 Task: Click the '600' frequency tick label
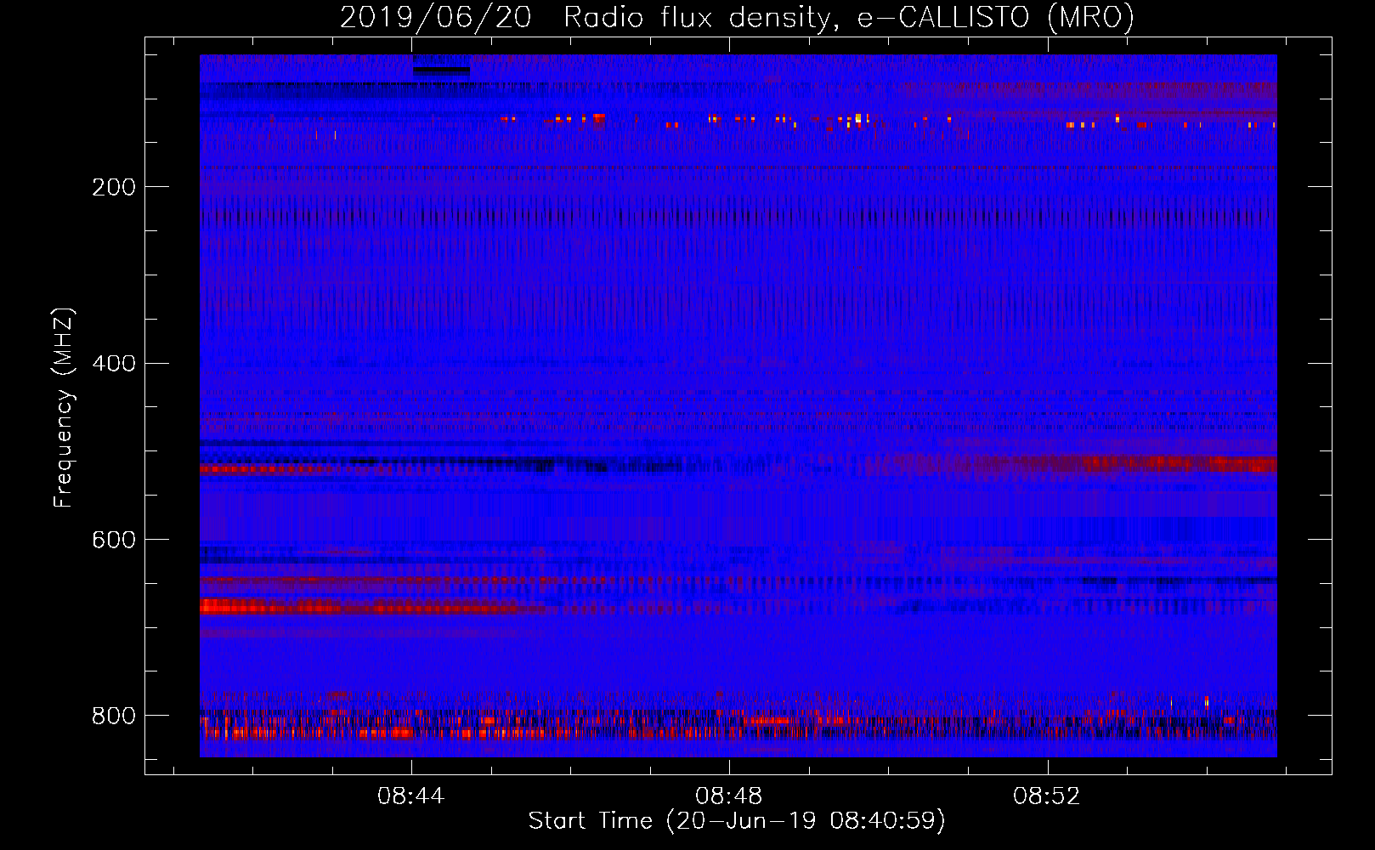[x=114, y=541]
